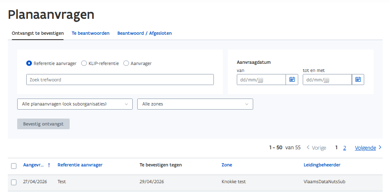This screenshot has width=390, height=193.
Task: Select the KLIP-referentie radio button
Action: pos(84,63)
